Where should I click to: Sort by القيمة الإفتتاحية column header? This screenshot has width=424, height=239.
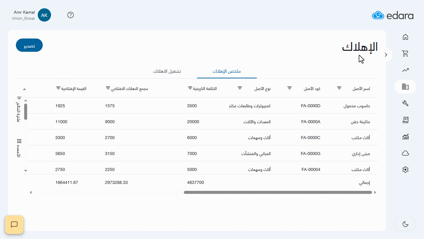pos(74,89)
